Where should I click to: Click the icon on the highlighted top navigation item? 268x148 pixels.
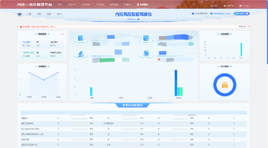[138, 5]
